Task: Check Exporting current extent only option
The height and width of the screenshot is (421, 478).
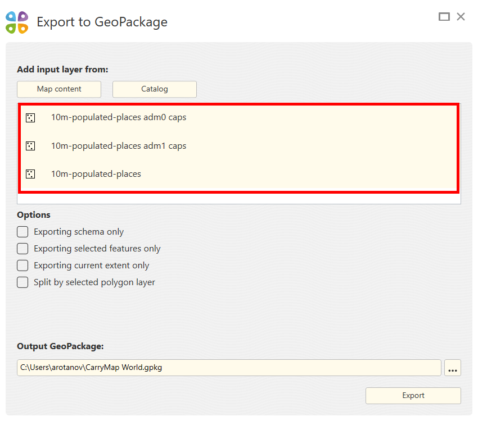Action: (22, 266)
